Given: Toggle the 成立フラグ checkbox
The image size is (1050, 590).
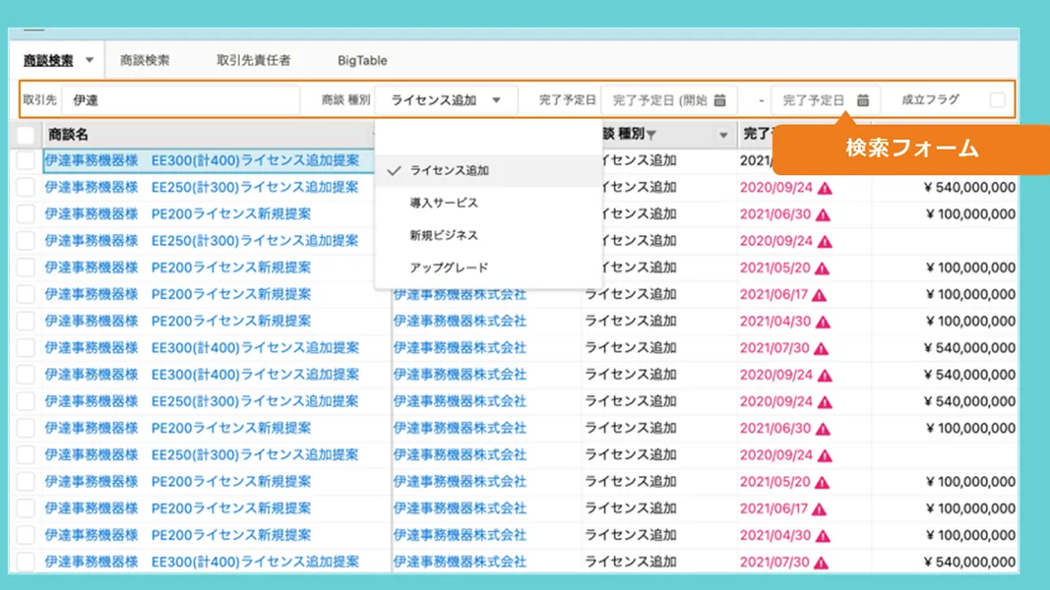Looking at the screenshot, I should (x=997, y=100).
